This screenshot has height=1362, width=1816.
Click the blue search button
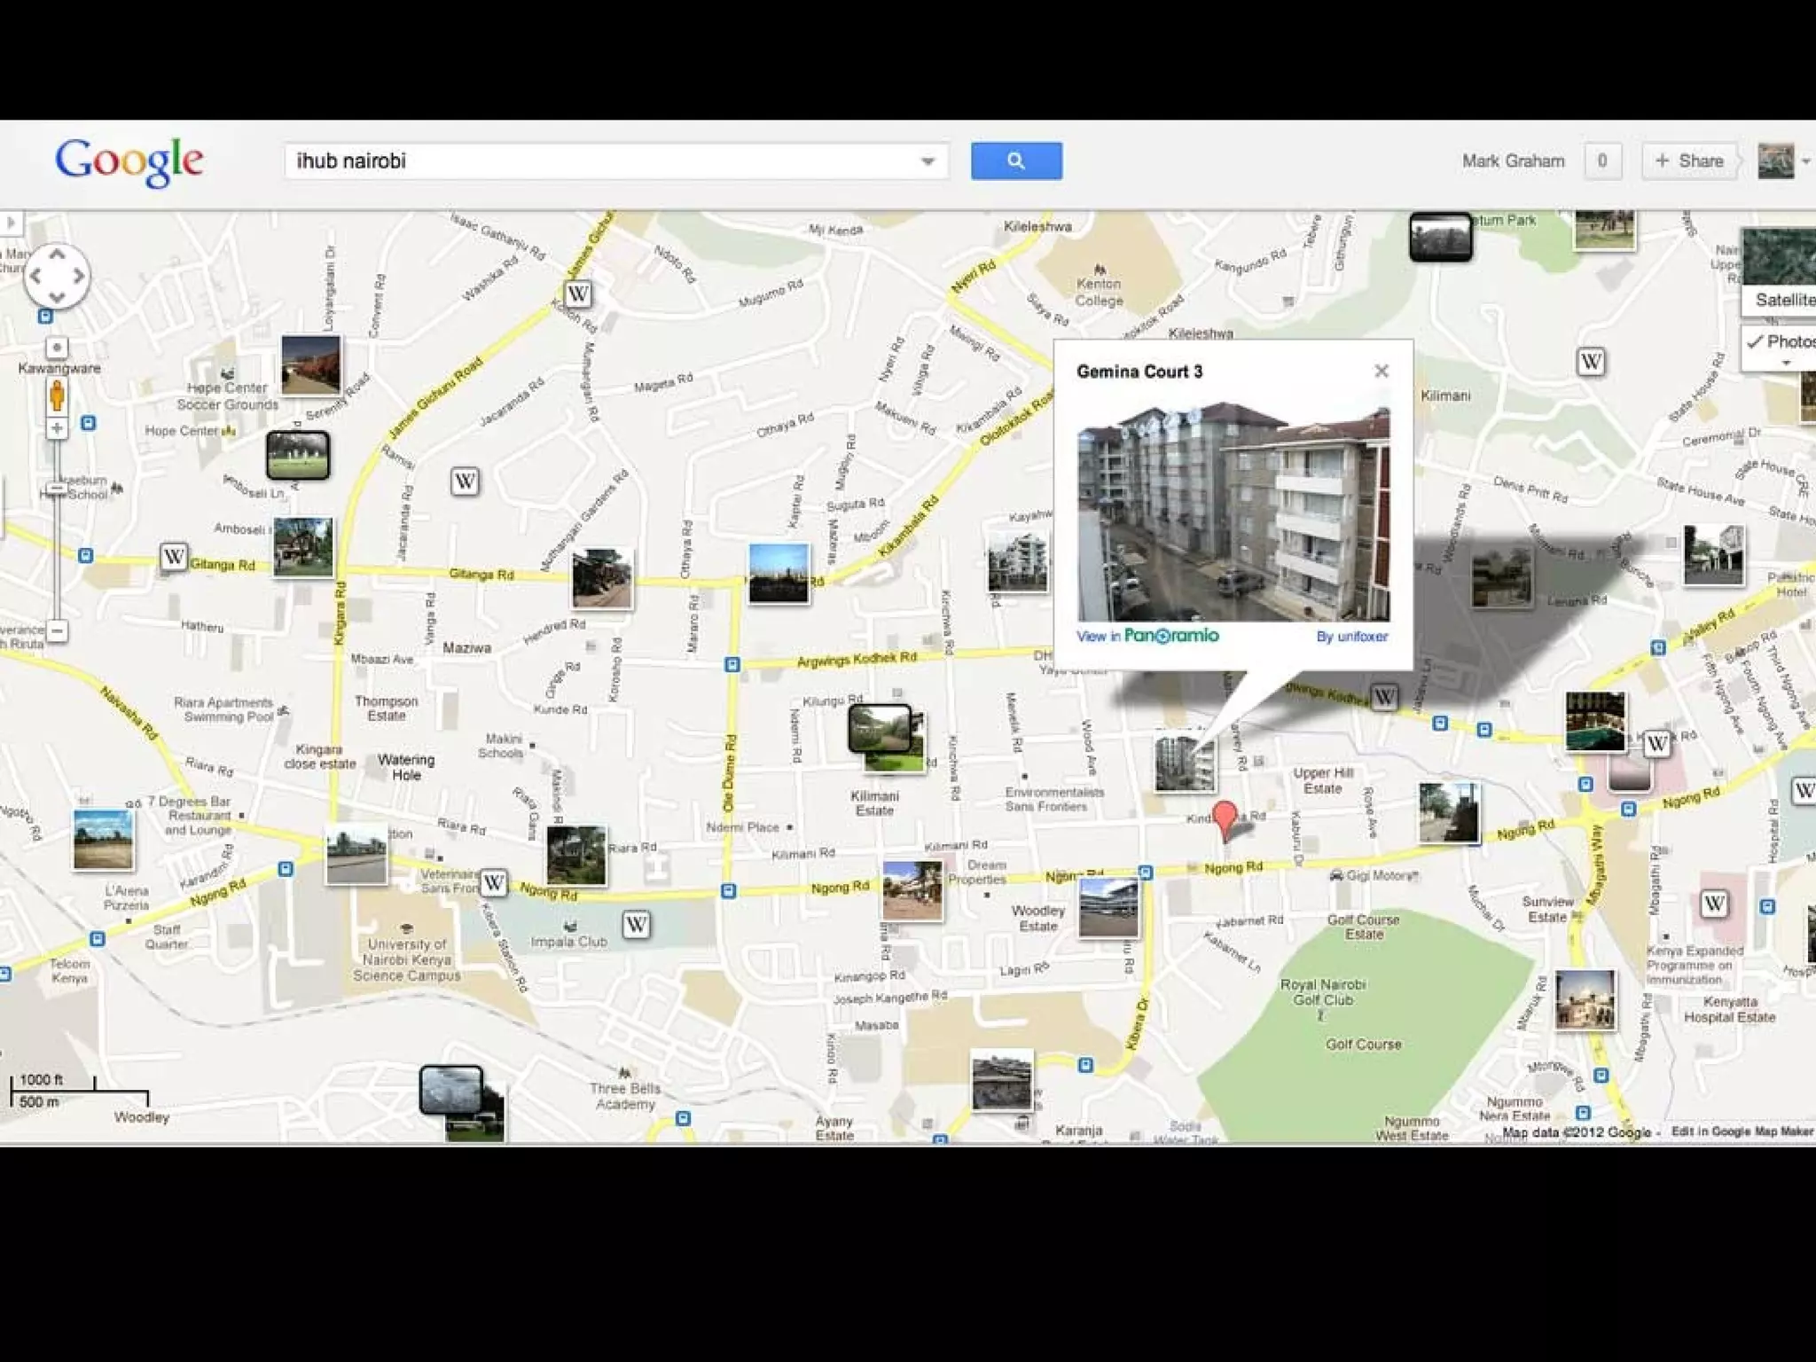point(1015,160)
